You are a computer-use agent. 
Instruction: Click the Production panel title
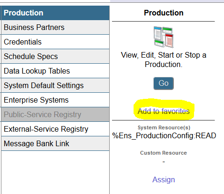point(164,13)
